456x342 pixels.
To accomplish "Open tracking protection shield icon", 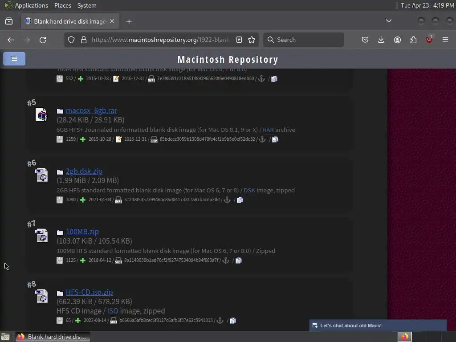I will pos(71,40).
